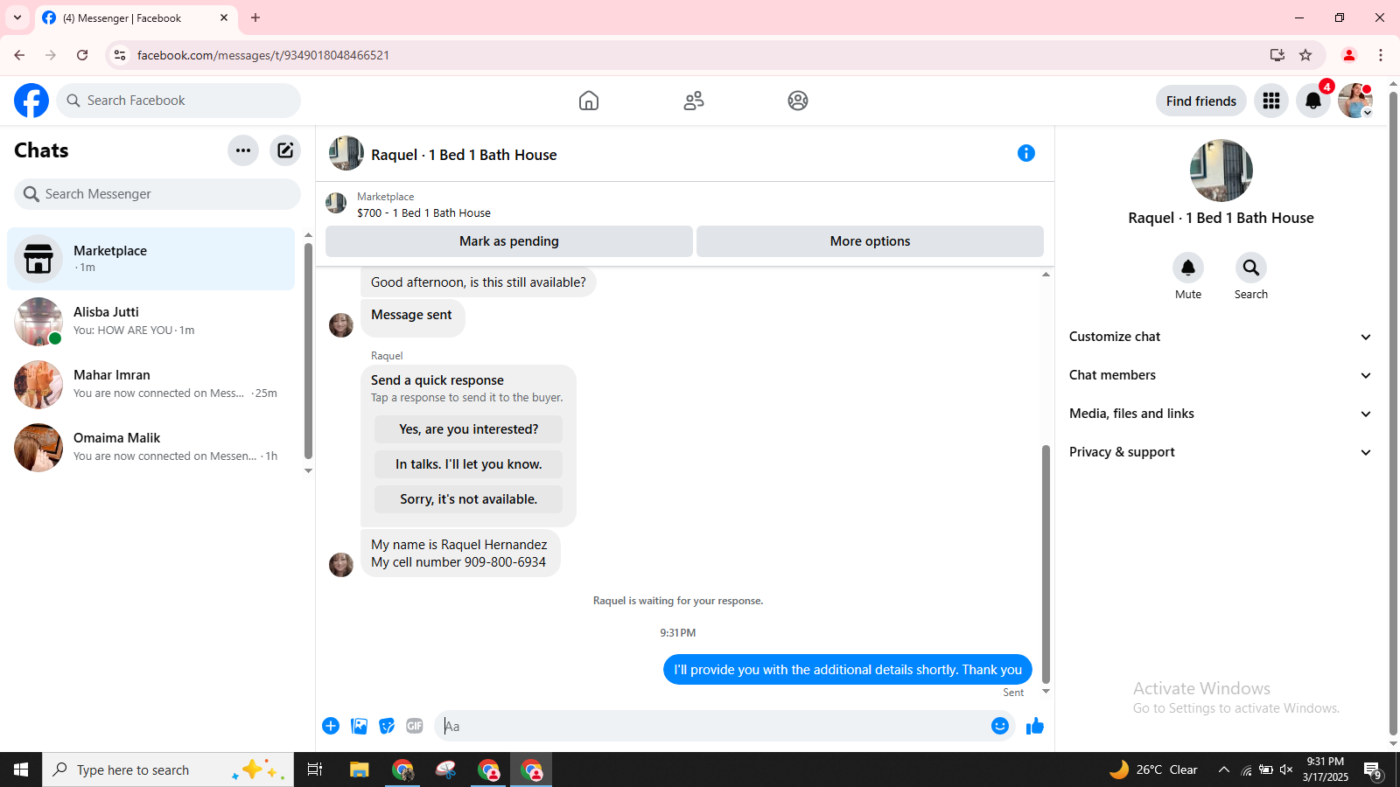Bookmark this page with the star icon
Screen dimensions: 1400x787
click(1305, 55)
